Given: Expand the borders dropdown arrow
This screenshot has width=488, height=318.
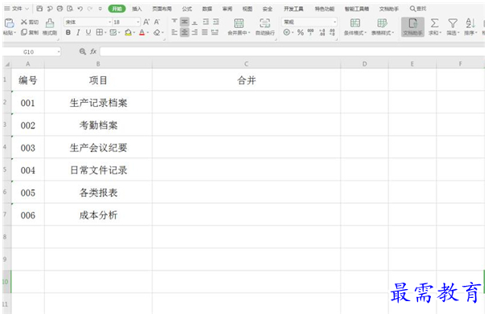Looking at the screenshot, I should [x=105, y=33].
